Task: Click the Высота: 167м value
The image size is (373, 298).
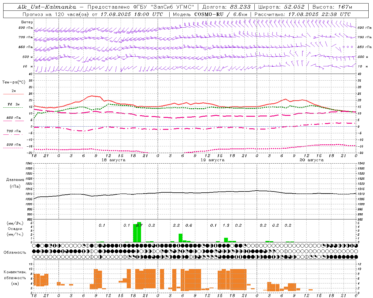Action: [x=332, y=7]
